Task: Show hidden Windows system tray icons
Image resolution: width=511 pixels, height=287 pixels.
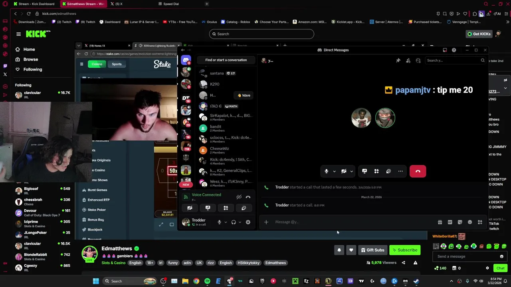Action: coord(452,281)
